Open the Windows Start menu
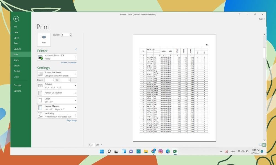The image size is (276, 165). [102, 151]
